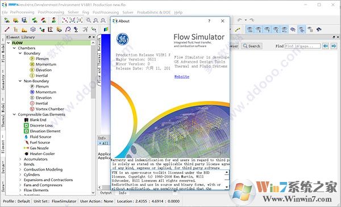Open the Website link in About dialog
This screenshot has height=207, width=341.
click(182, 77)
